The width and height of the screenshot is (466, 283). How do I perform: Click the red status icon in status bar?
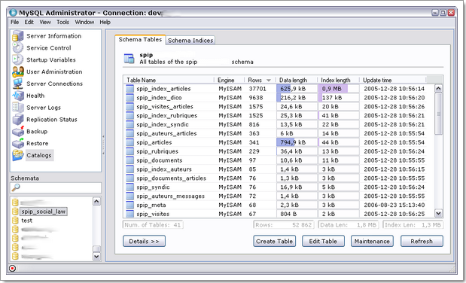tap(13, 268)
